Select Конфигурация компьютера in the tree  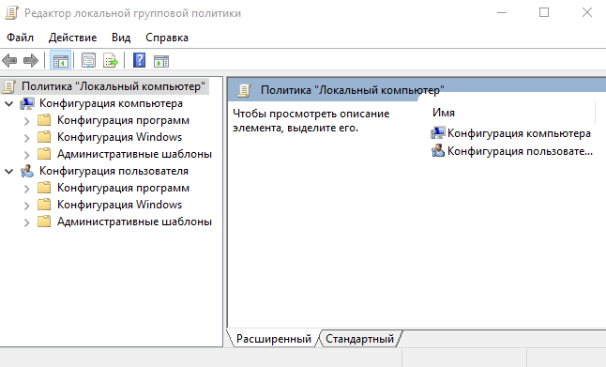111,103
